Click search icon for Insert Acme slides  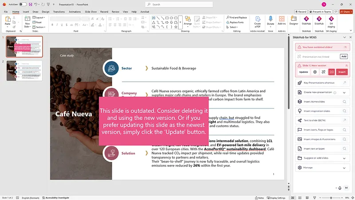click(344, 102)
